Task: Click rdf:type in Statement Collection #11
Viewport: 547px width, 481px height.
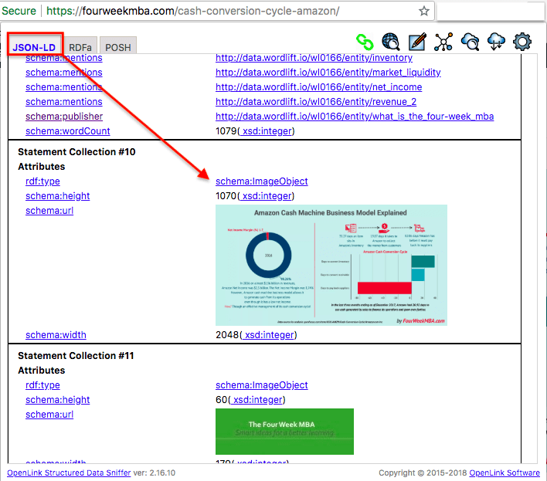Action: 42,384
